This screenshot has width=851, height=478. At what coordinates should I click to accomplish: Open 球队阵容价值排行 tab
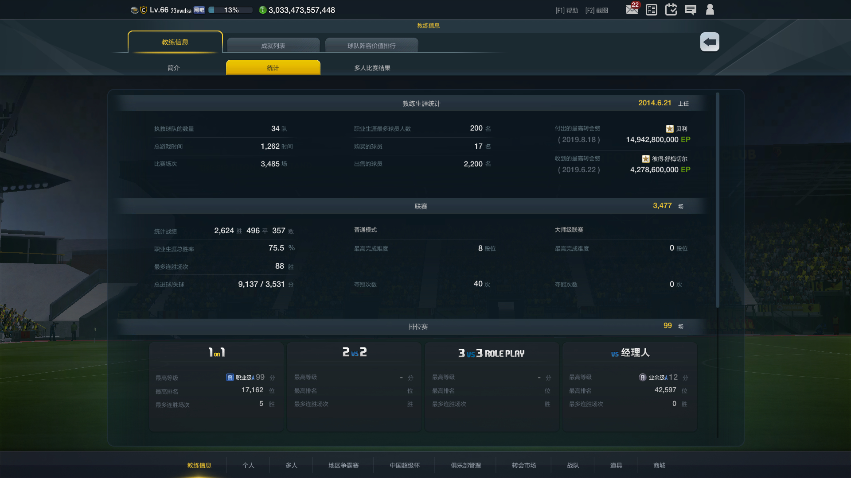(371, 46)
